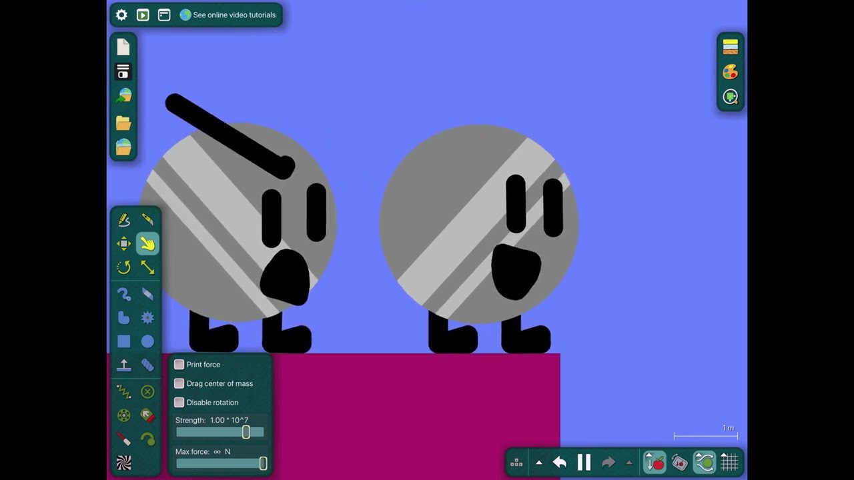The height and width of the screenshot is (480, 854).
Task: Select the Texture spiral tool
Action: coord(124,463)
